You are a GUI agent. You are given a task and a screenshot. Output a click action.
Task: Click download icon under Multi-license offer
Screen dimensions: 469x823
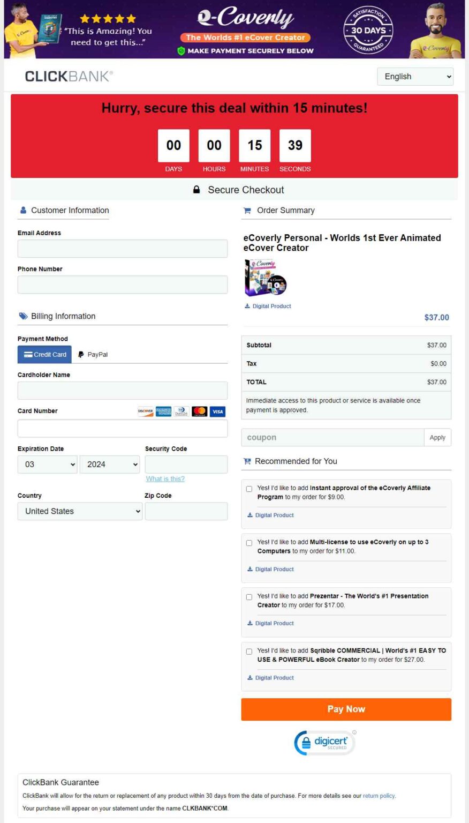250,569
